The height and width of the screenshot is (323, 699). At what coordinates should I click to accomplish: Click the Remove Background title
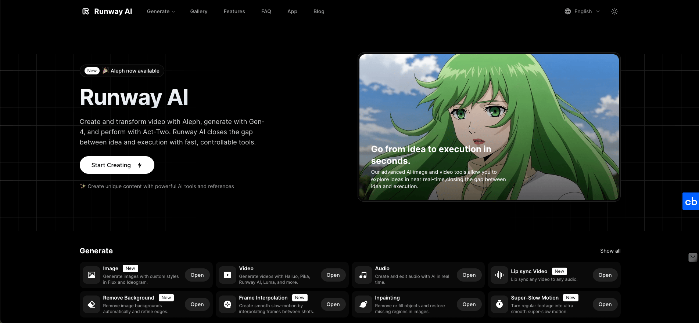[129, 298]
